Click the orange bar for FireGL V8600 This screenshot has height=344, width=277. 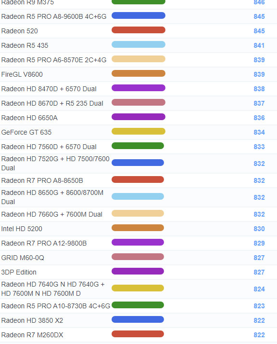click(x=138, y=73)
